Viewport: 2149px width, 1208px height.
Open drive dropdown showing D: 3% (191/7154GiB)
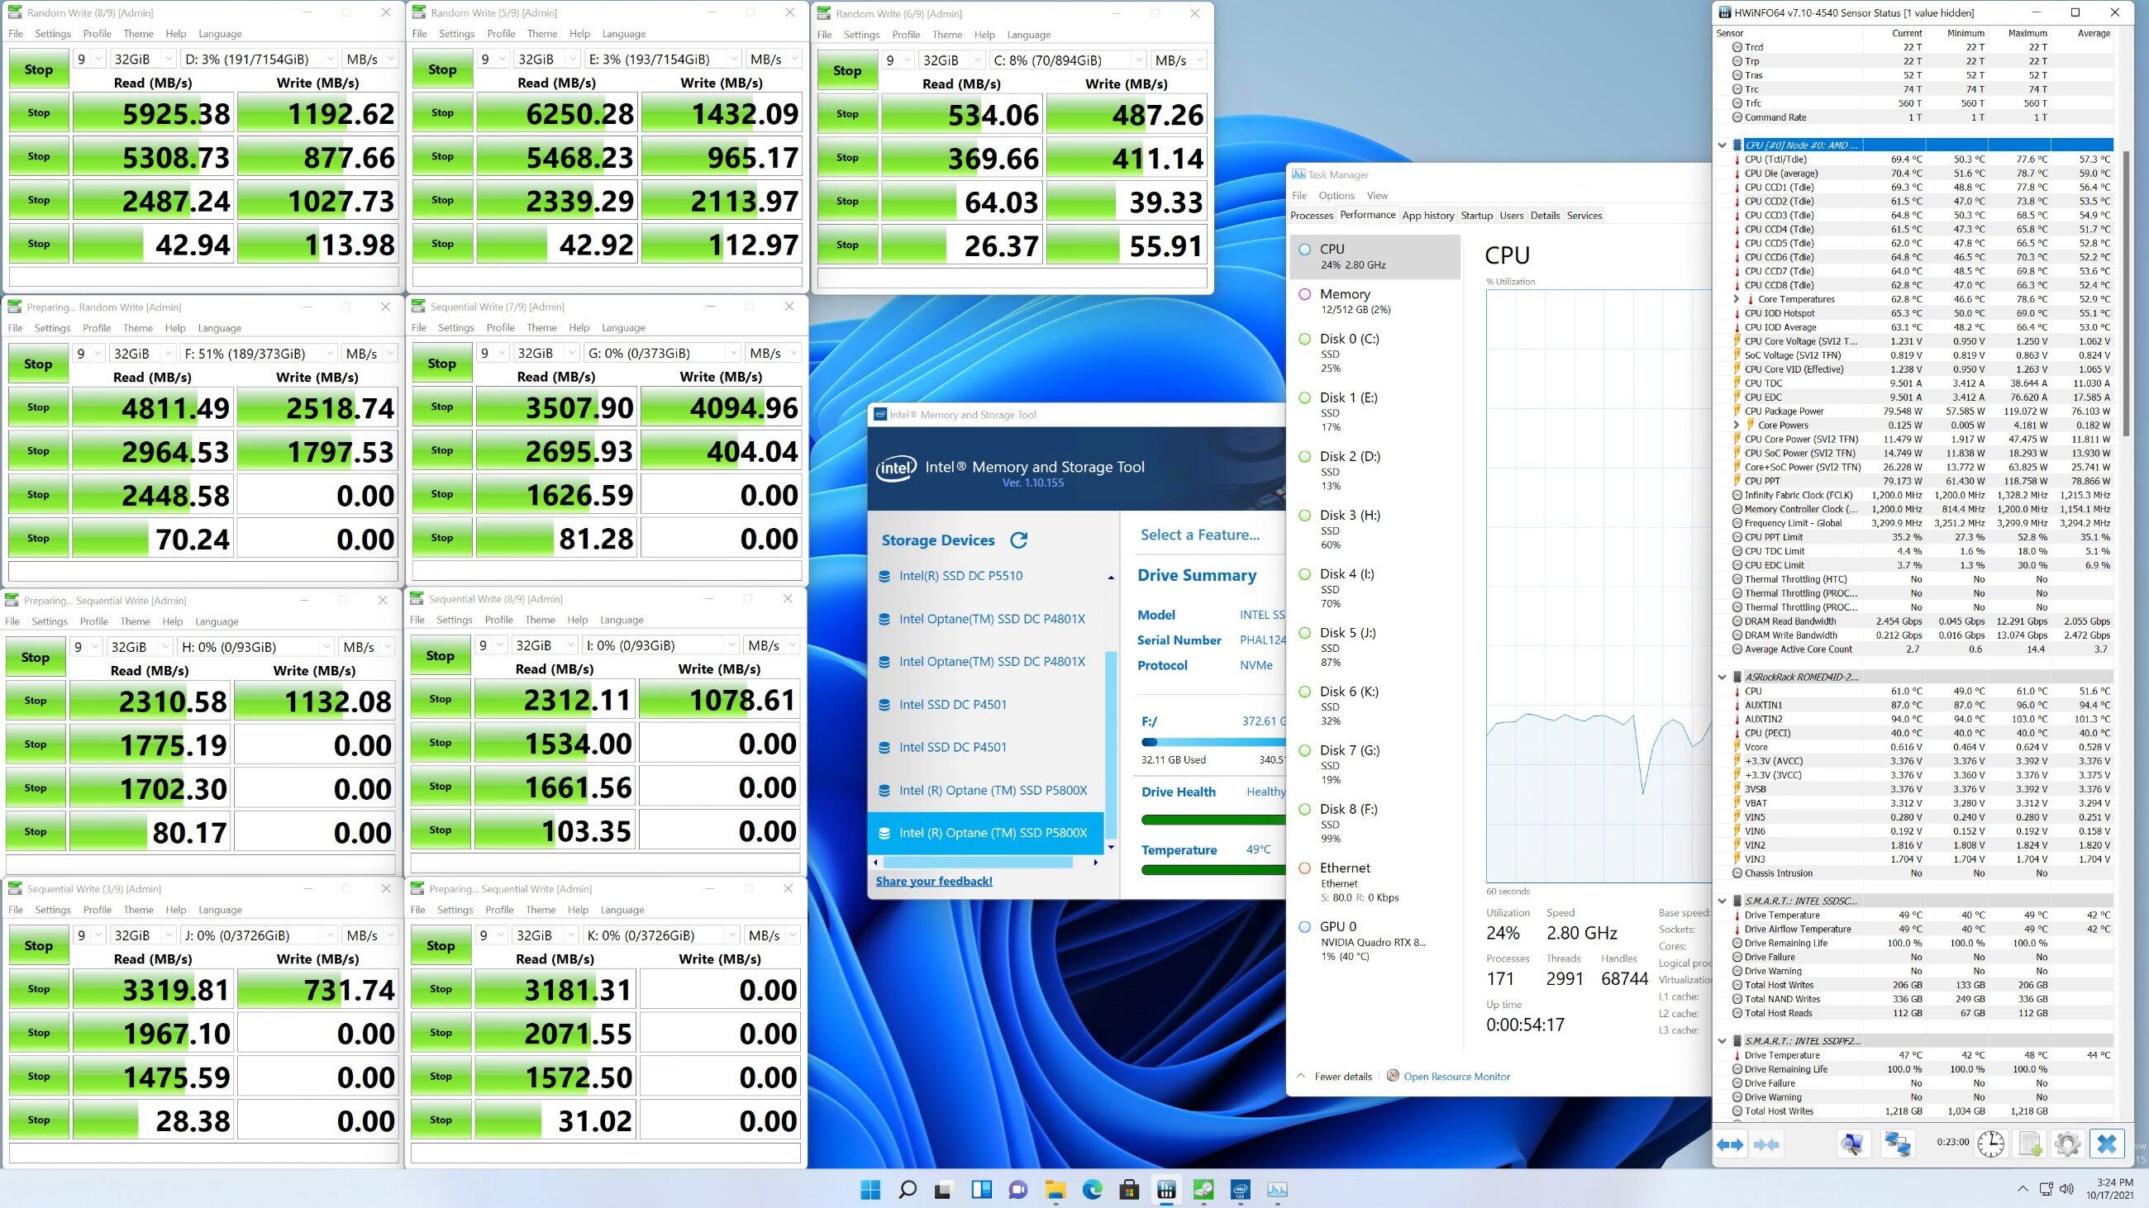coord(259,59)
